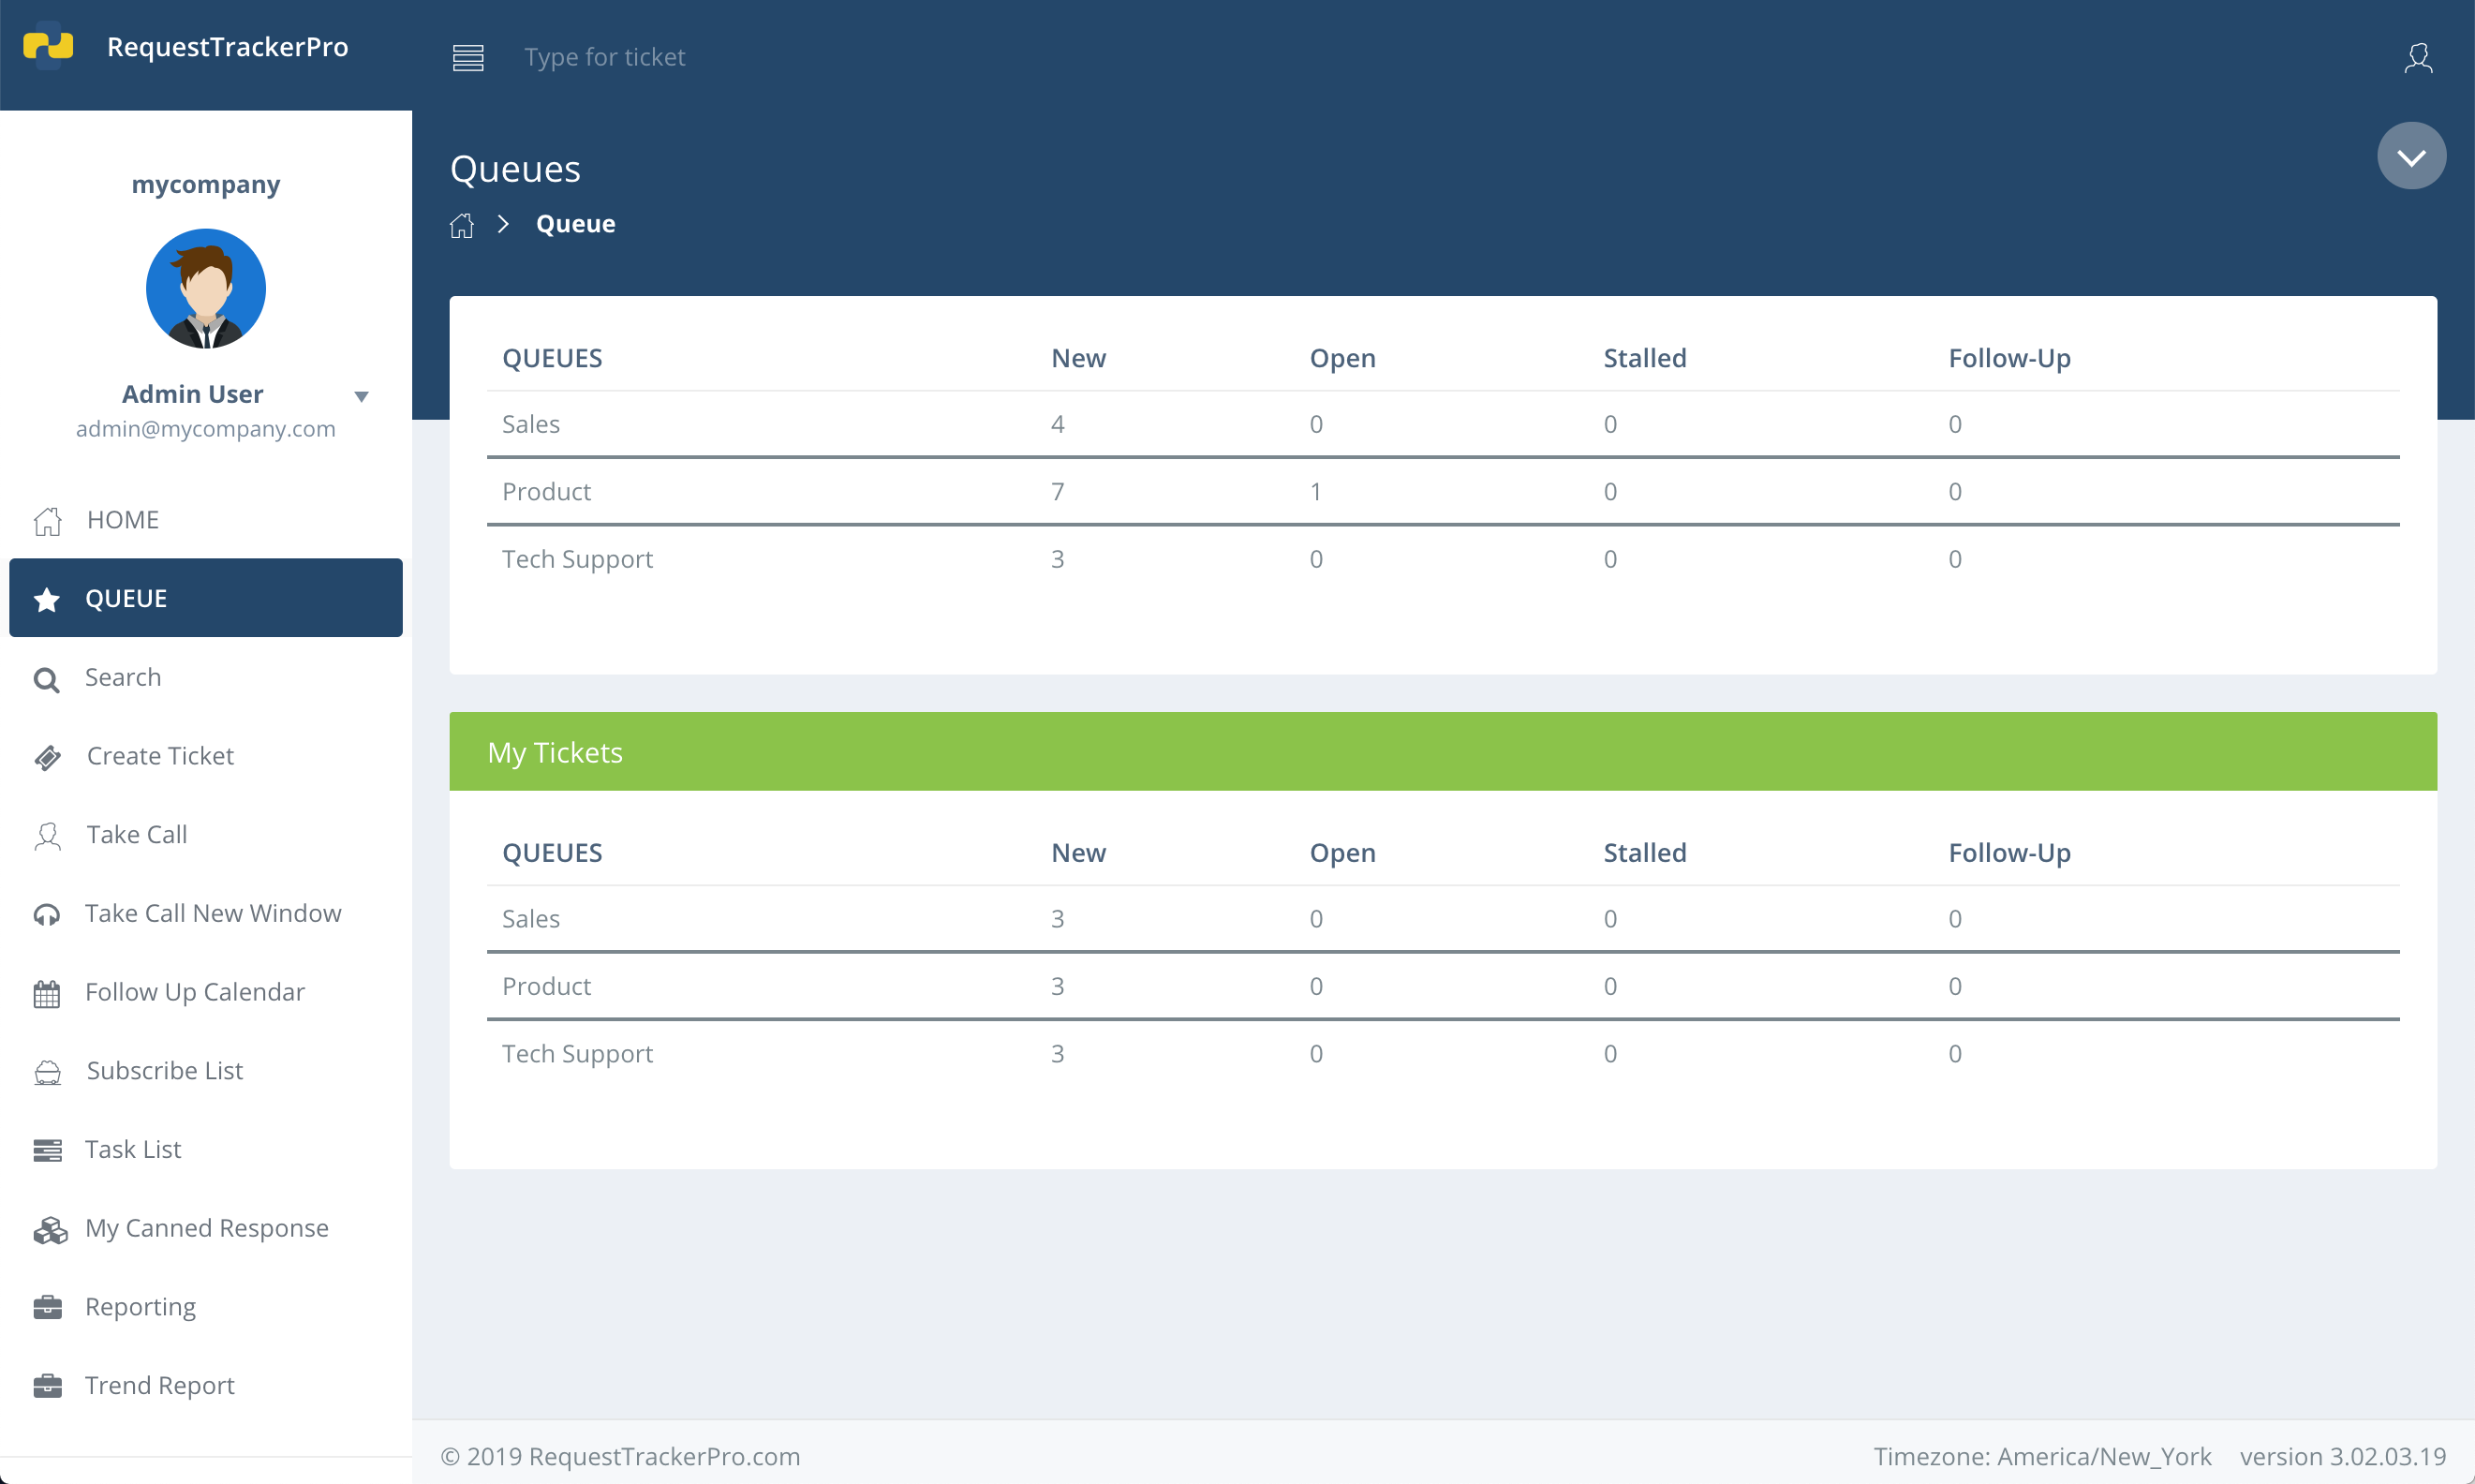
Task: Click Sales New count 4
Action: [x=1058, y=424]
